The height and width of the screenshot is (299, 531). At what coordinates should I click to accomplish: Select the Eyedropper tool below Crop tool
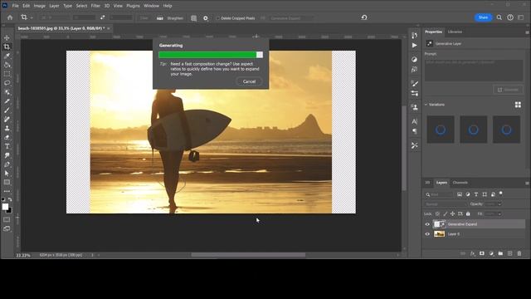point(7,56)
